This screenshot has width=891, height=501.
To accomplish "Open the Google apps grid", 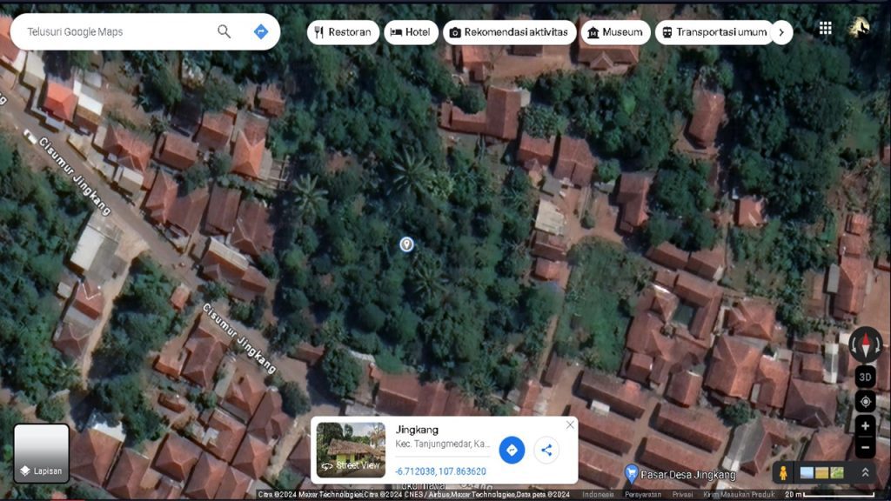I will (825, 29).
